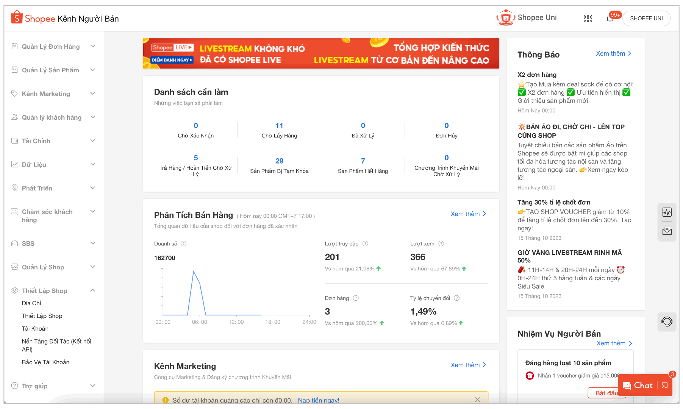Click the Doanh số help icon
Image resolution: width=683 pixels, height=409 pixels.
tap(184, 244)
